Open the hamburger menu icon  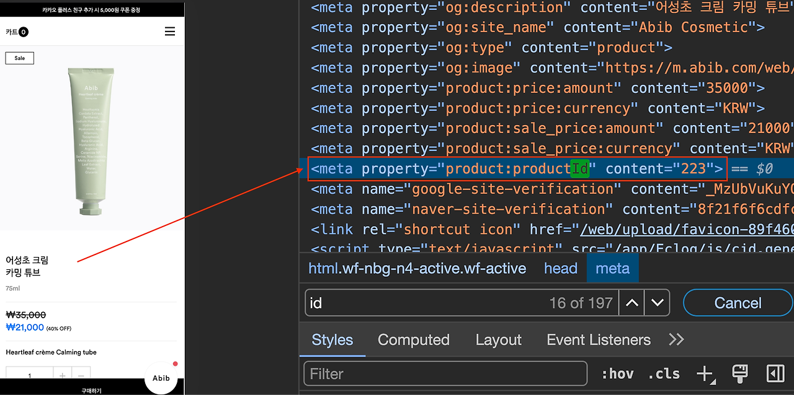tap(169, 32)
